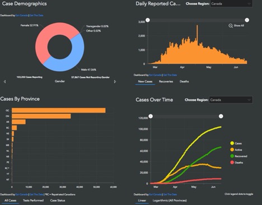The image size is (262, 205).
Task: Switch to the Deaths tab
Action: coord(184,82)
